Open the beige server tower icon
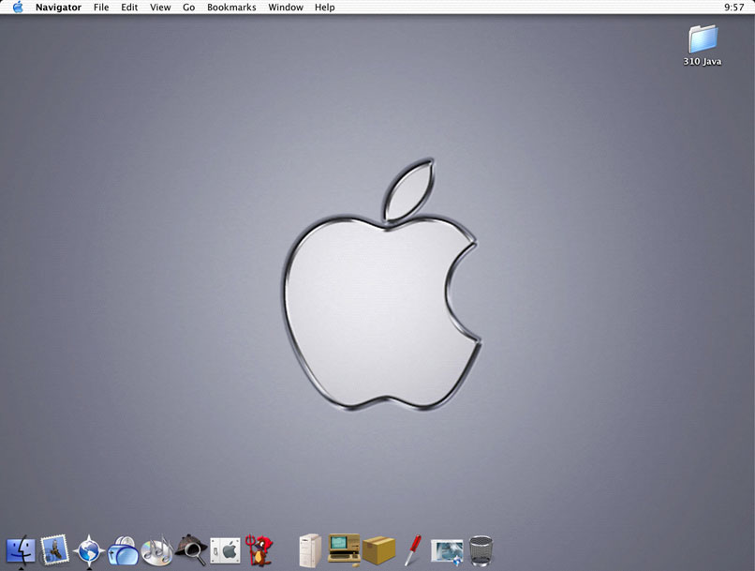Screen dimensions: 755x571 click(x=310, y=550)
